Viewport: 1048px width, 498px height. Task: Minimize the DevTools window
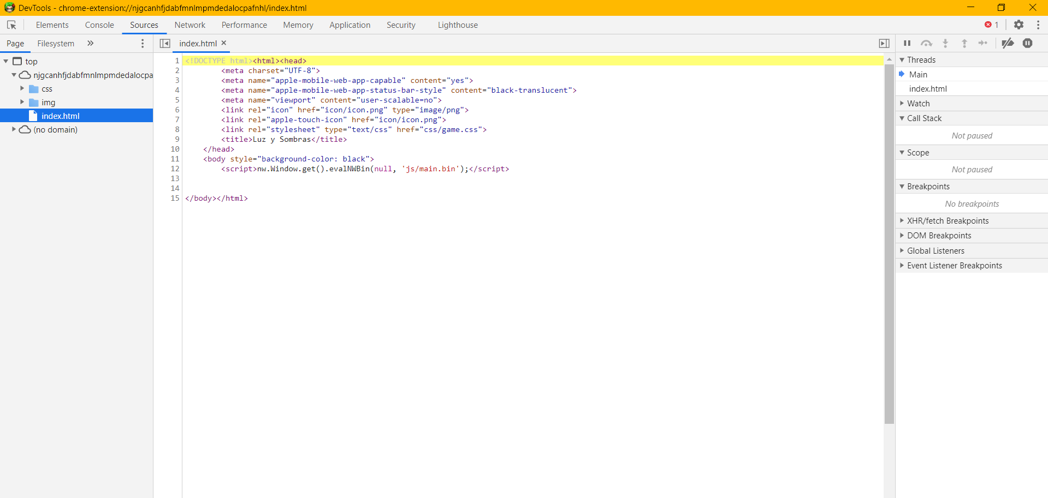pyautogui.click(x=970, y=8)
